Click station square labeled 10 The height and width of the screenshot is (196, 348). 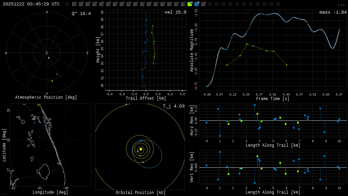tap(135, 4)
